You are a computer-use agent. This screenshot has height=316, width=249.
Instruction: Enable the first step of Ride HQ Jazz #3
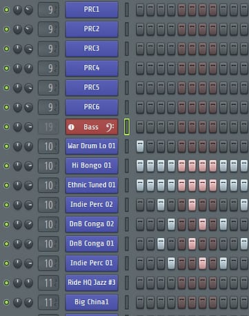pyautogui.click(x=140, y=283)
